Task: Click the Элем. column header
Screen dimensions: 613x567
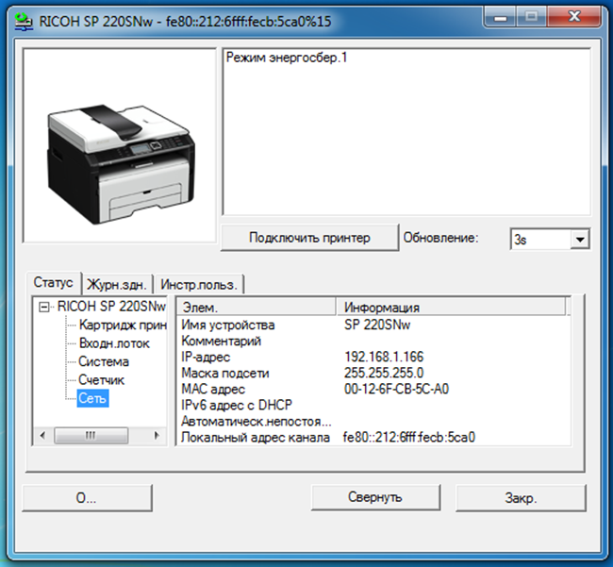Action: (x=257, y=308)
